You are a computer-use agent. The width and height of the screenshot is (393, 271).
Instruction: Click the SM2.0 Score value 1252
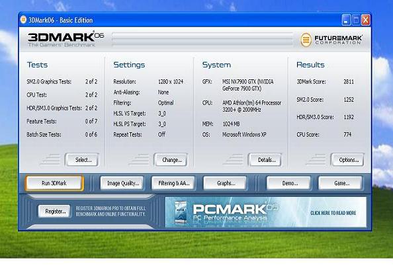click(349, 99)
